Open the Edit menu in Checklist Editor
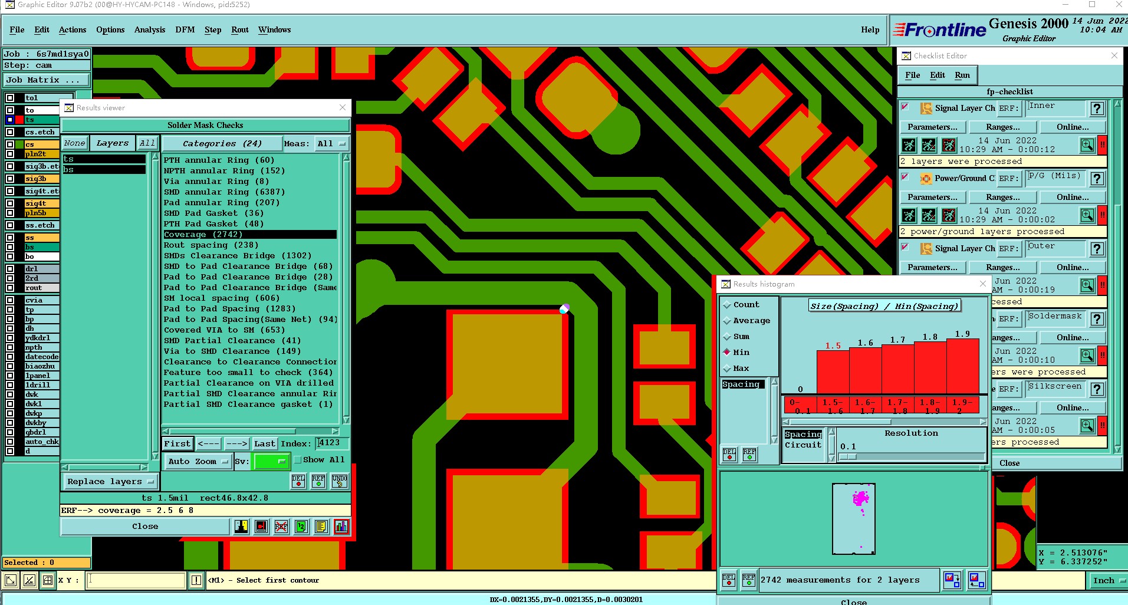The height and width of the screenshot is (605, 1128). [x=938, y=75]
